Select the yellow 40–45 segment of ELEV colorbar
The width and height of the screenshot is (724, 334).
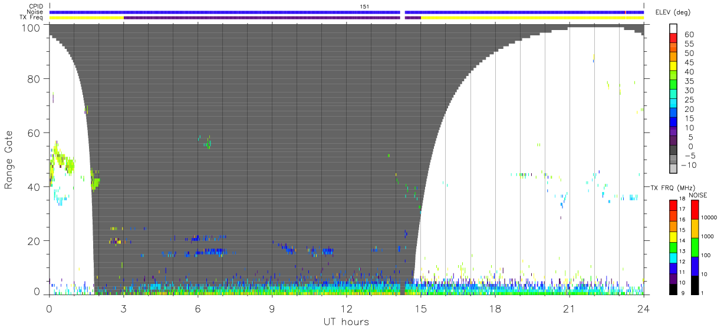[x=673, y=66]
